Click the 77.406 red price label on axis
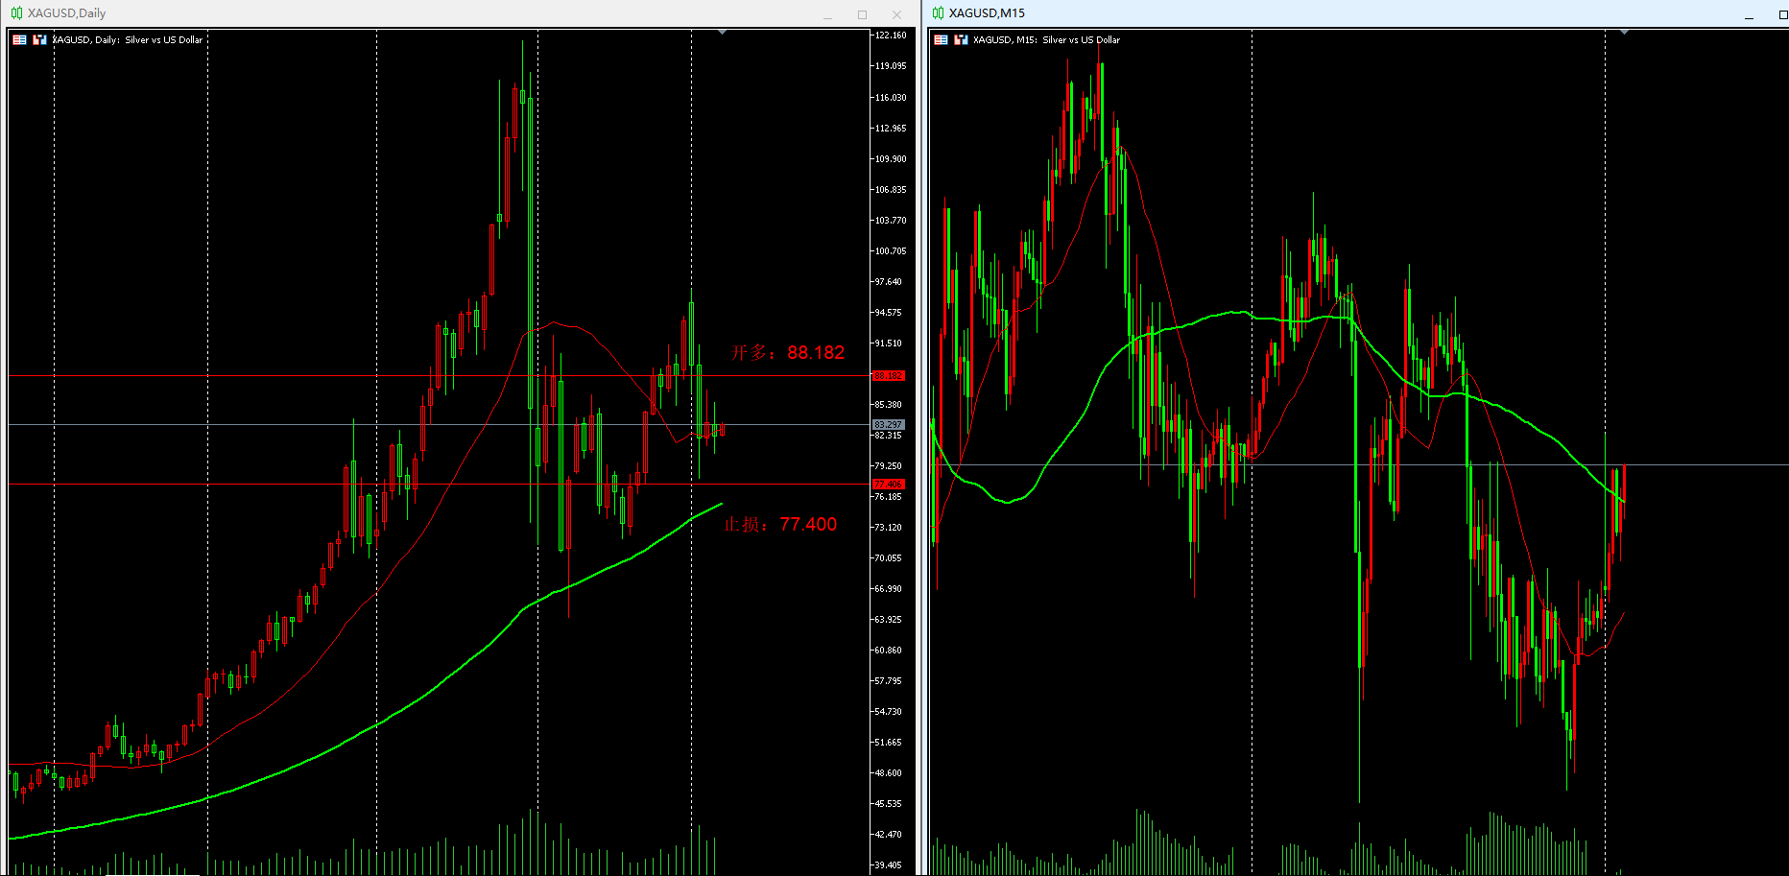The image size is (1789, 876). point(888,485)
